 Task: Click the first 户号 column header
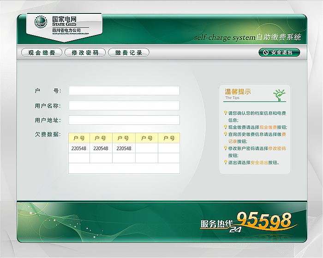(x=79, y=138)
